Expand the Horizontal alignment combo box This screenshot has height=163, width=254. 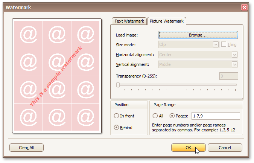[x=235, y=55]
